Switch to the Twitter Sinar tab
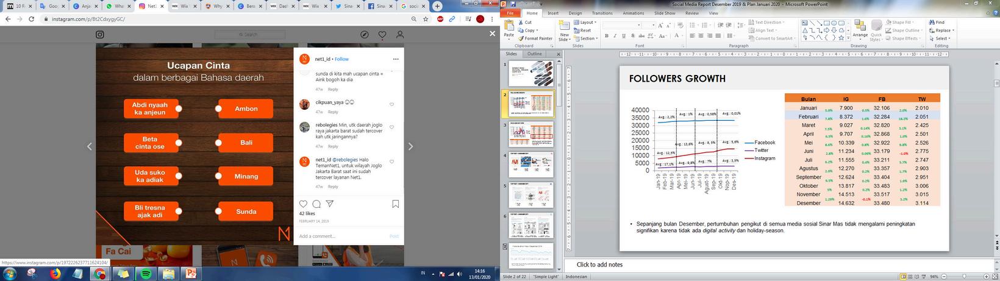Image resolution: width=1000 pixels, height=281 pixels. (x=347, y=6)
